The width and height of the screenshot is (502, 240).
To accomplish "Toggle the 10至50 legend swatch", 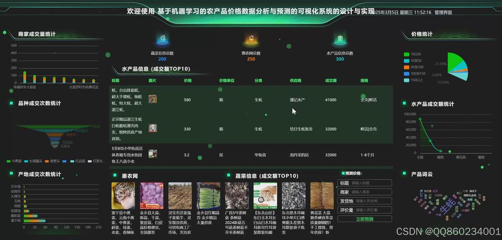I will click(406, 61).
